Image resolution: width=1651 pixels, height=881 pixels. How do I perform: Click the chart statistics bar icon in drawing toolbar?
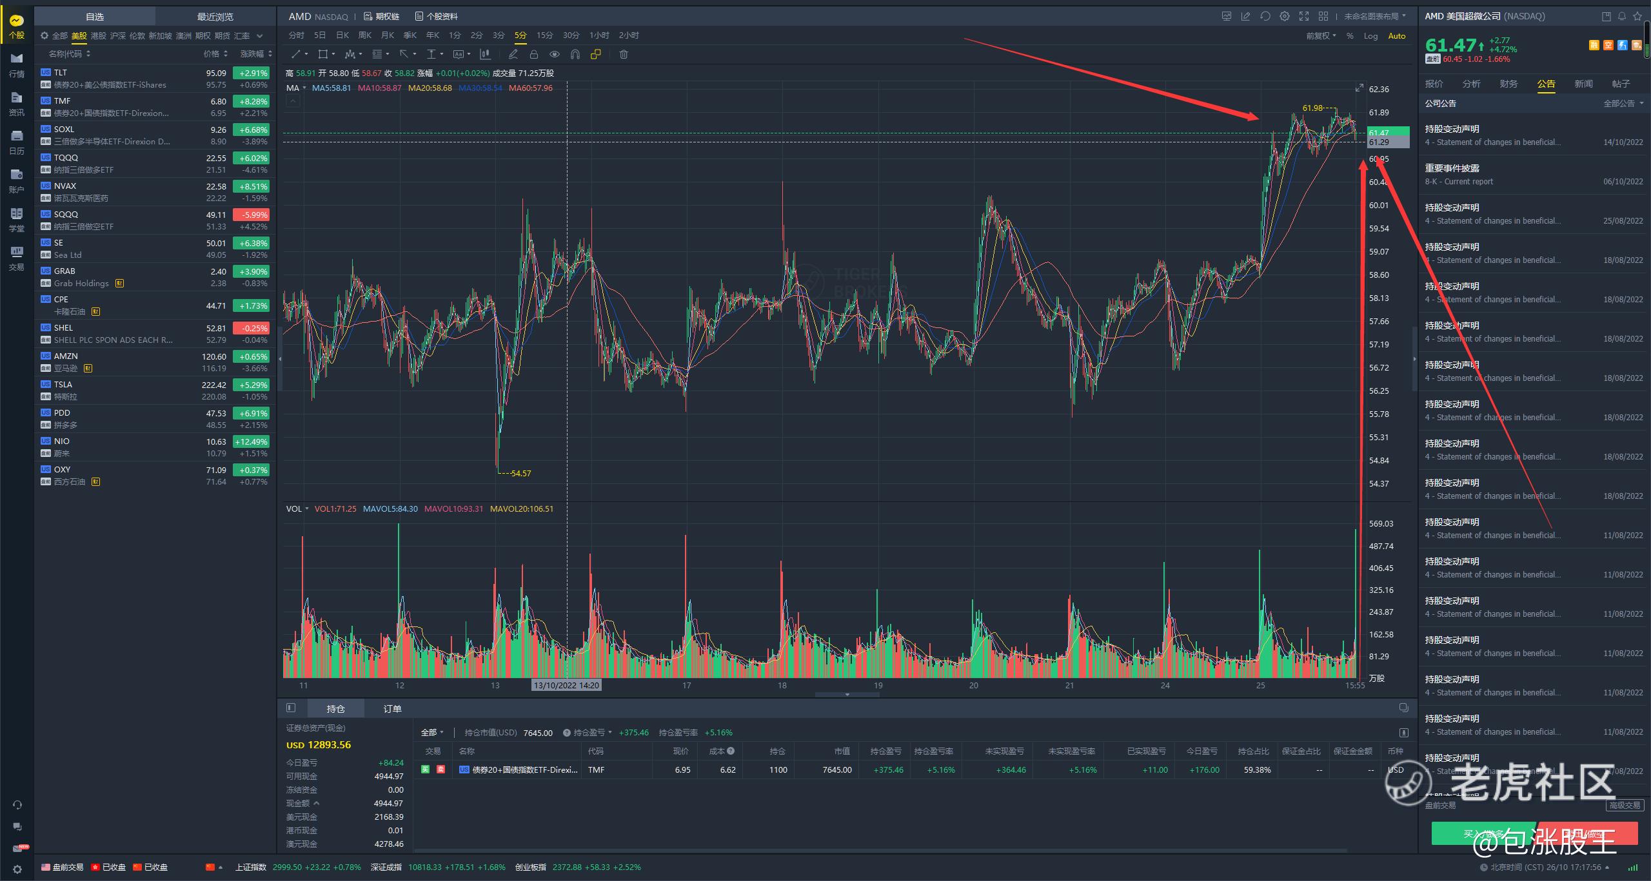click(485, 54)
